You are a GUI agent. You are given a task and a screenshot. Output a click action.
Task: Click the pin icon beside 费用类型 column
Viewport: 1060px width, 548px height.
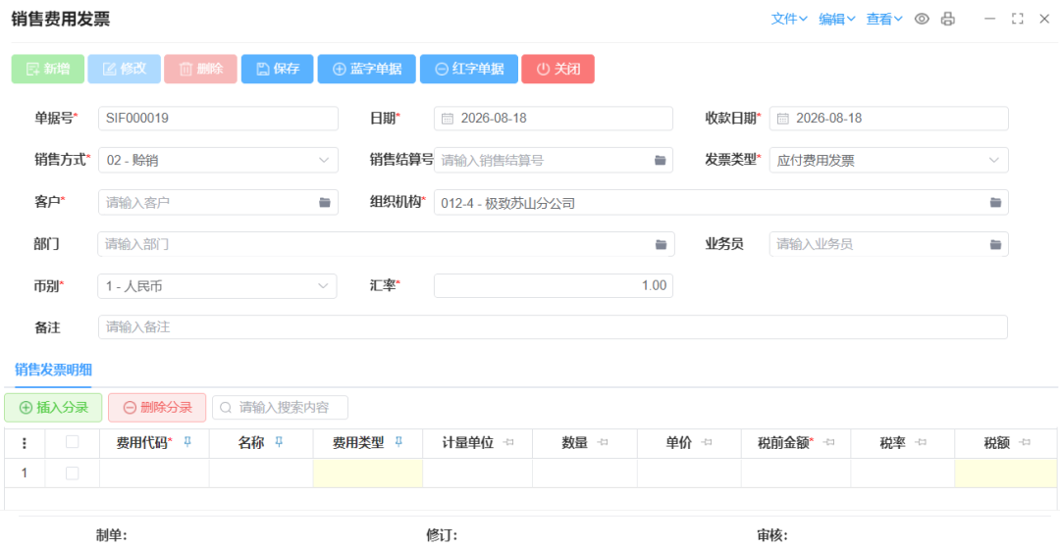[x=398, y=442]
